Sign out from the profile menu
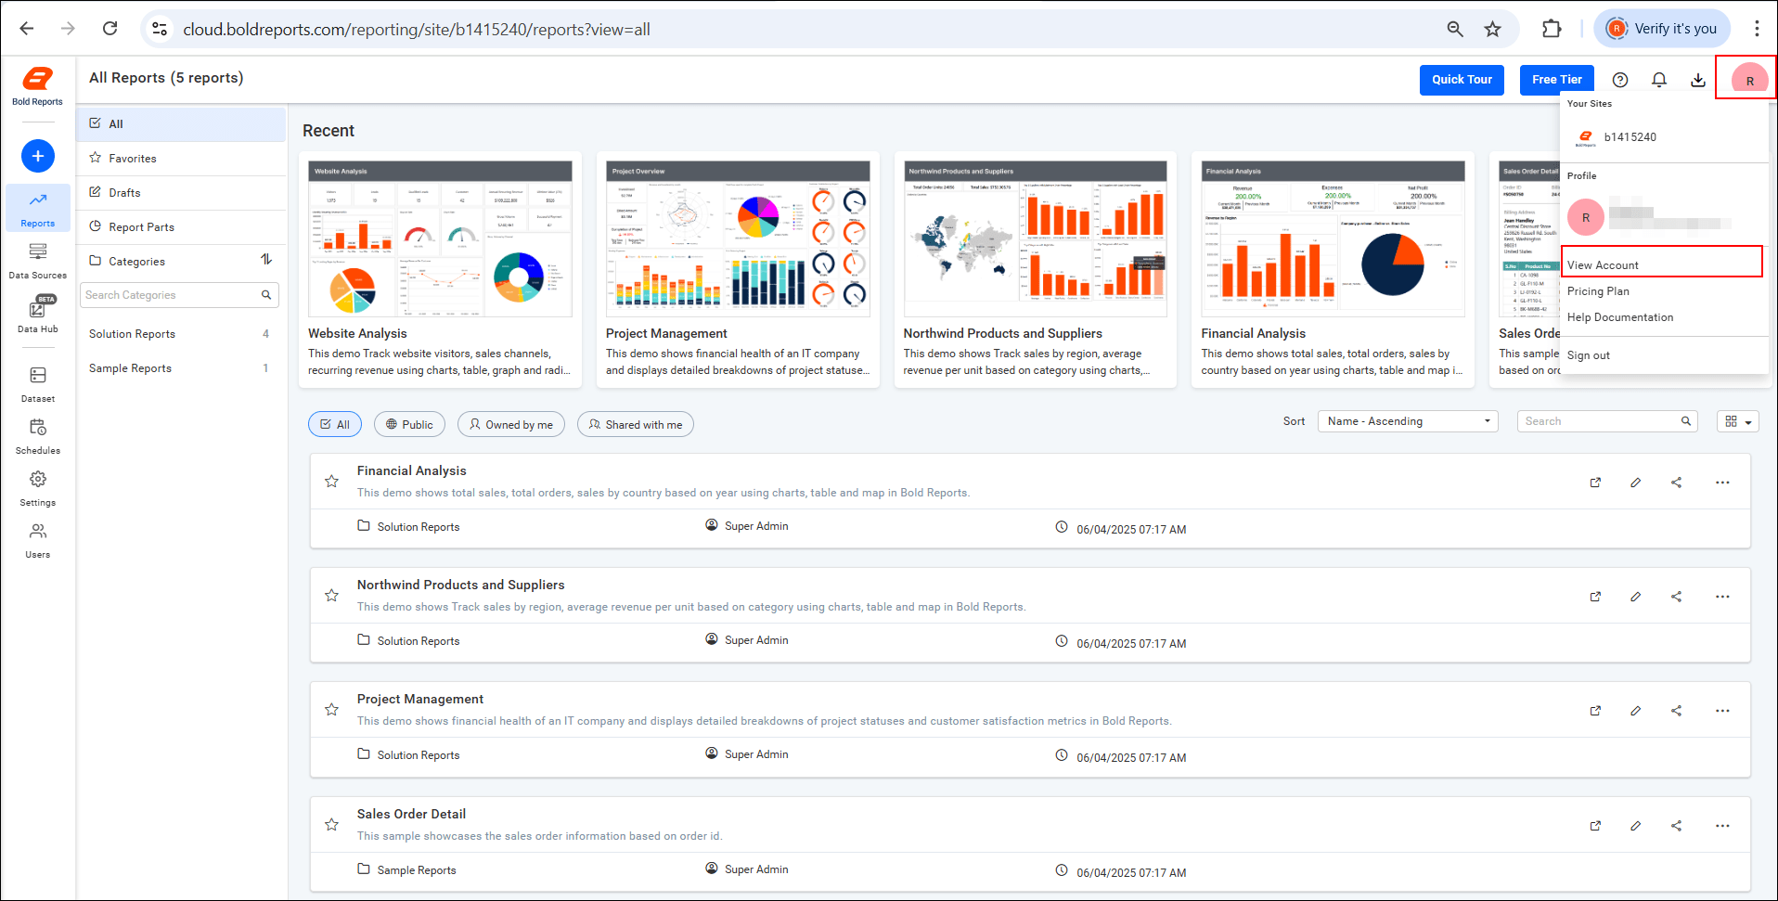This screenshot has width=1778, height=901. tap(1589, 355)
